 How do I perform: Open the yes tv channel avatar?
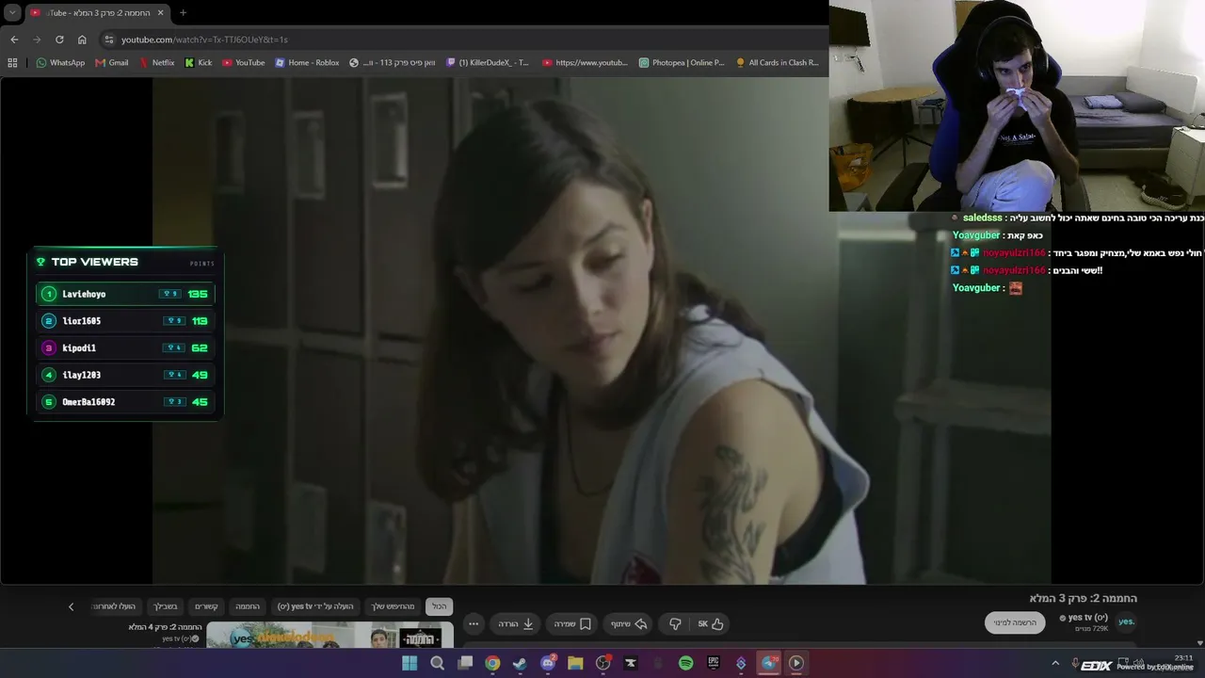coord(1127,621)
